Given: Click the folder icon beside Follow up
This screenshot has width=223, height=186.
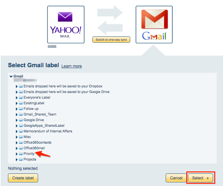Looking at the screenshot, I should pos(21,109).
